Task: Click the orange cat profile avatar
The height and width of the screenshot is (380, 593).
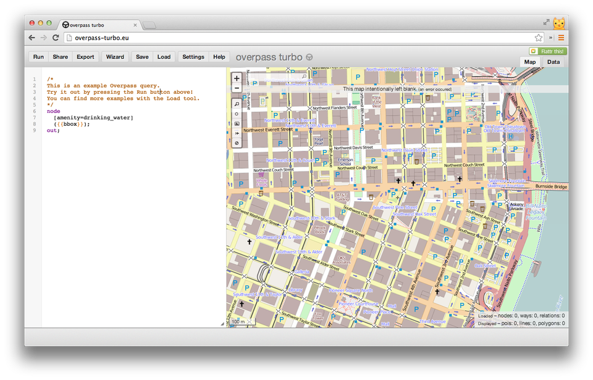Action: (559, 23)
